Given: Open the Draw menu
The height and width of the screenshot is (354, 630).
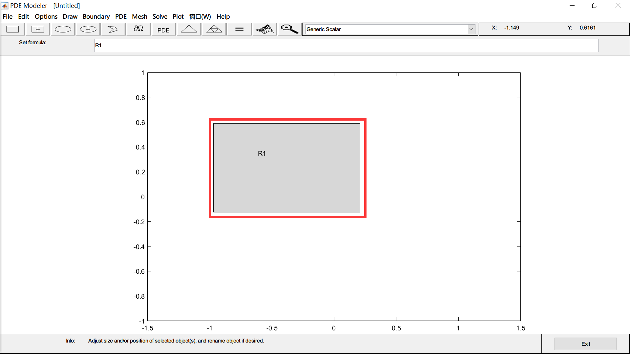Looking at the screenshot, I should tap(70, 16).
